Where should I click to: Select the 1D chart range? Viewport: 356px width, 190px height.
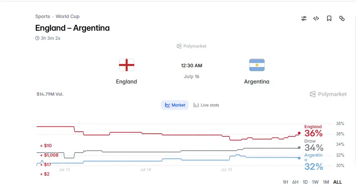(x=305, y=182)
